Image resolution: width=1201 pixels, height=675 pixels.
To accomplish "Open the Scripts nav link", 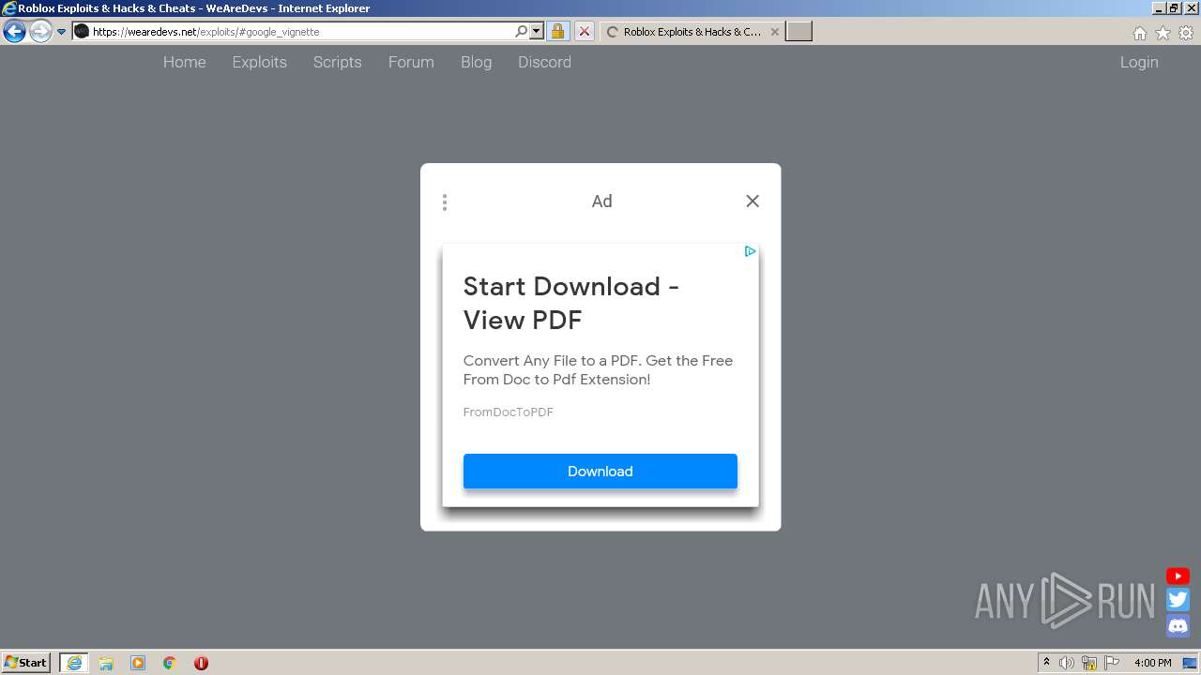I will 338,62.
